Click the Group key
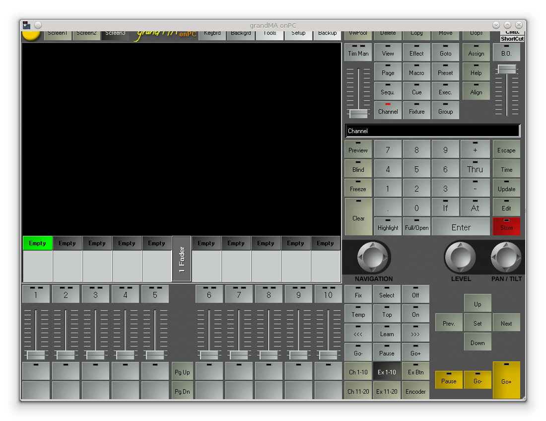546x421 pixels. pos(445,110)
